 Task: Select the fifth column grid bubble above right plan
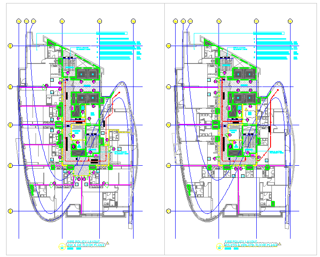point(256,21)
